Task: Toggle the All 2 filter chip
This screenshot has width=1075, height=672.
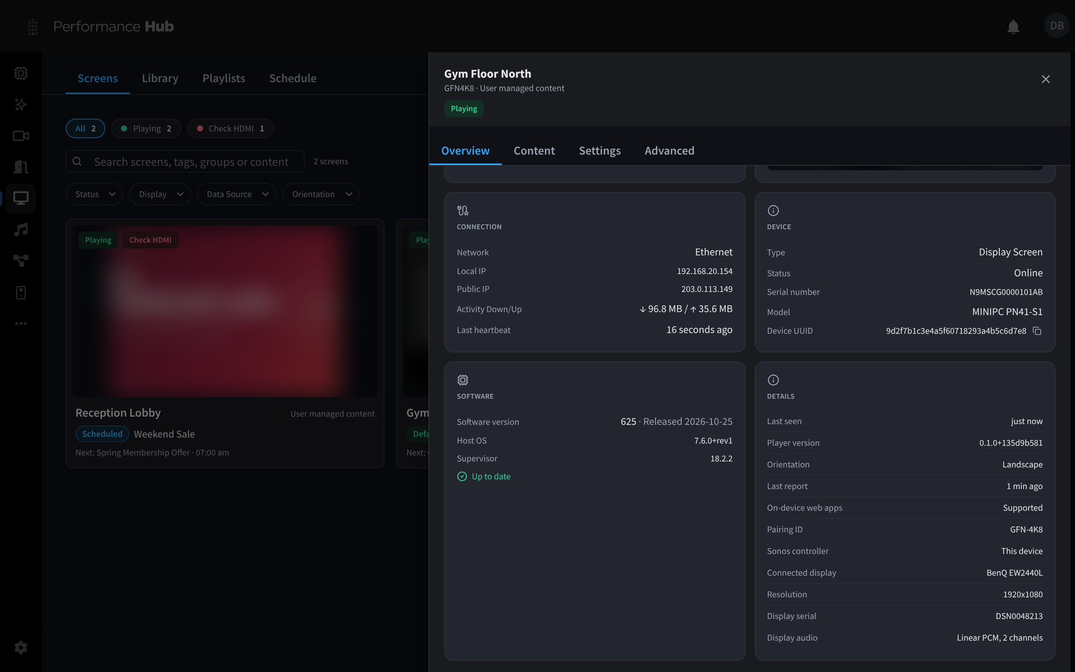Action: tap(85, 128)
